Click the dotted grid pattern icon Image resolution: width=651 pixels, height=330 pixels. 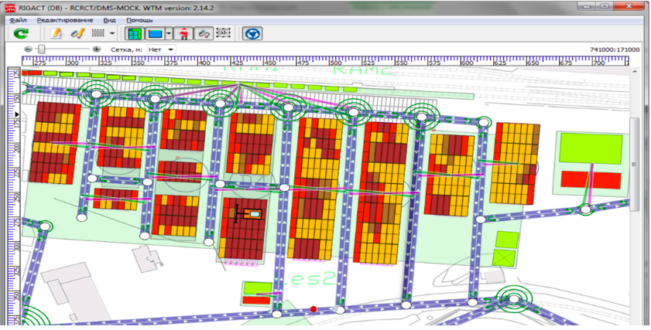pos(98,34)
